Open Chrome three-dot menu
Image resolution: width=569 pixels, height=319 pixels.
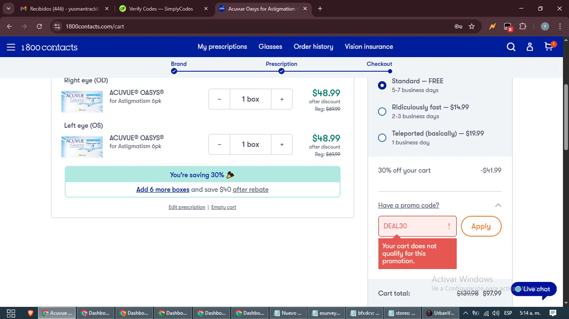coord(560,26)
